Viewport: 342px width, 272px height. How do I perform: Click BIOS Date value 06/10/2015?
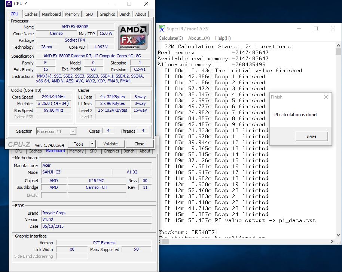click(x=97, y=226)
